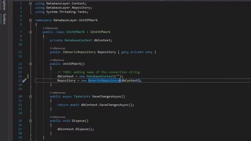251x141 pixels.
Task: Click 'new DatabaseContext' on line 16
Action: [x=96, y=76]
